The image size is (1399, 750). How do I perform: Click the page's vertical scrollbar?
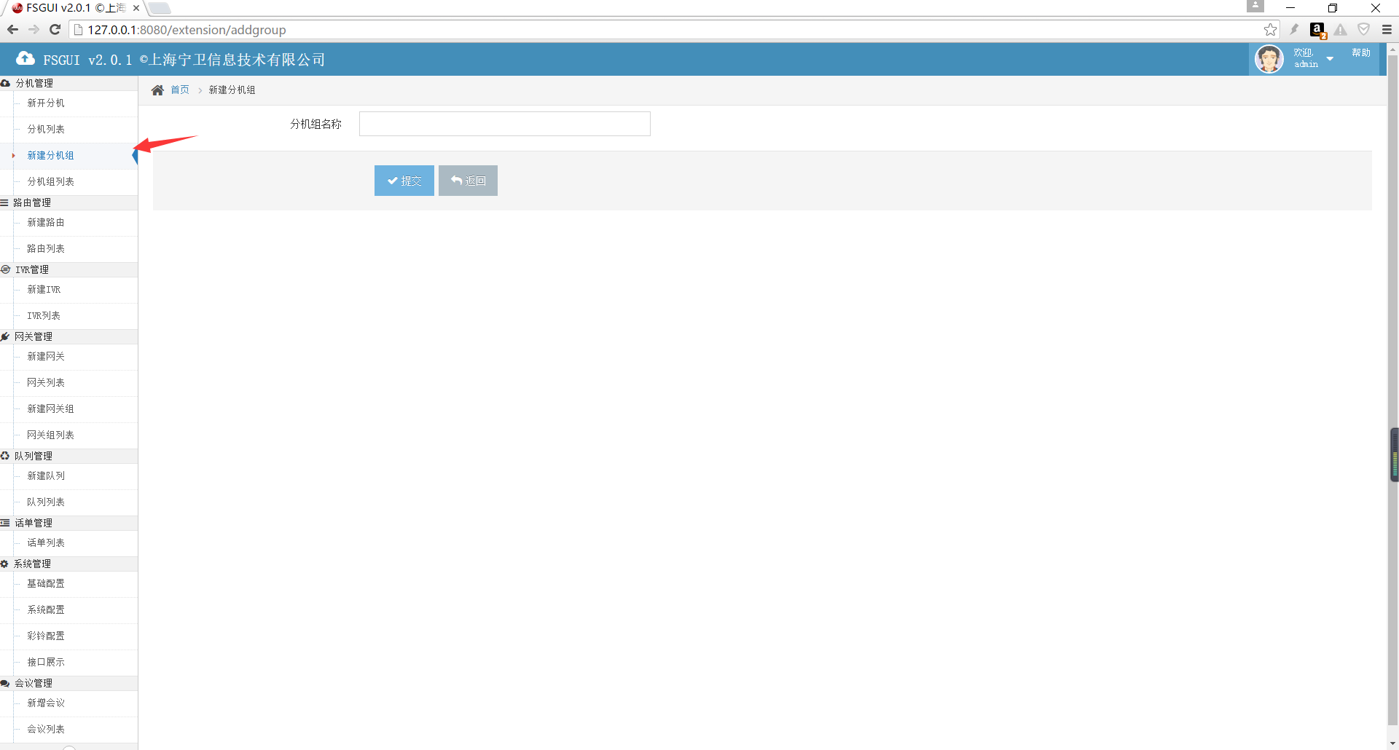pyautogui.click(x=1392, y=291)
